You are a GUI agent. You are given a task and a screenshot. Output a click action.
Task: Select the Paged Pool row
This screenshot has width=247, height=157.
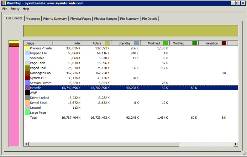pyautogui.click(x=131, y=68)
